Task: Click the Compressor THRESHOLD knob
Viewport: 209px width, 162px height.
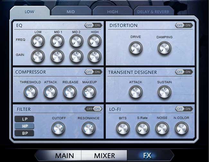Action: click(31, 92)
